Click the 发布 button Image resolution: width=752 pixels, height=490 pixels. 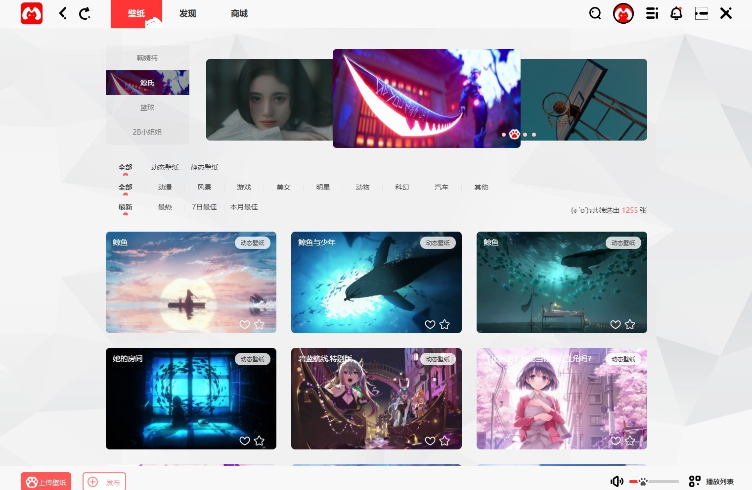click(x=104, y=481)
